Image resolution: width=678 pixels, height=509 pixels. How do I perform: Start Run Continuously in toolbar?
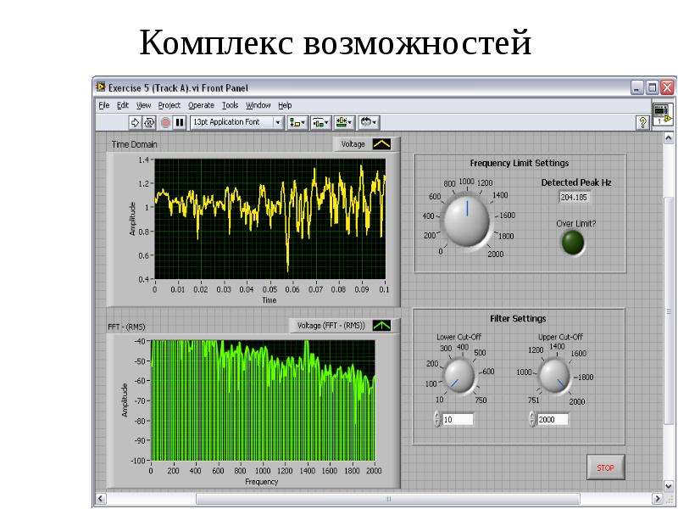click(x=149, y=122)
